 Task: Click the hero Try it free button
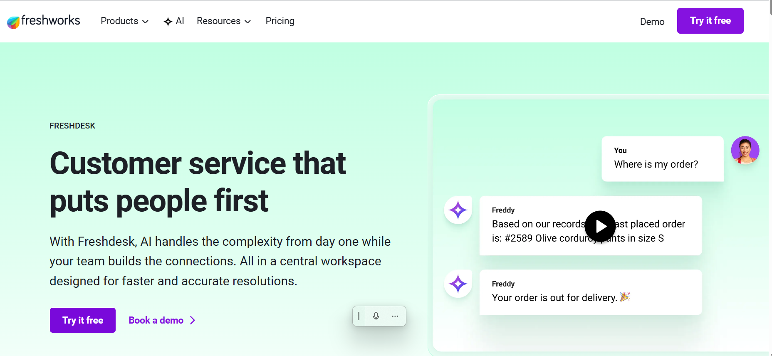coord(83,320)
